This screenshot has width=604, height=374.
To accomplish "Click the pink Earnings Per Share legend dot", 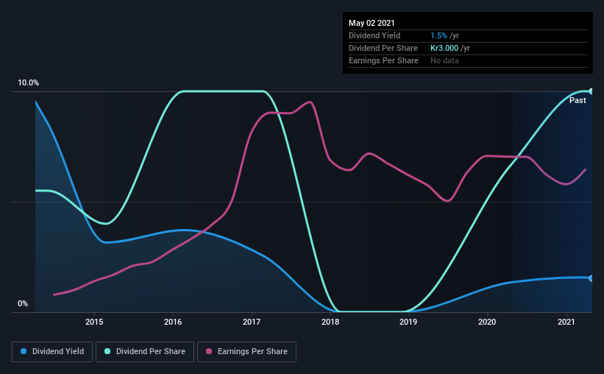I will pos(209,351).
